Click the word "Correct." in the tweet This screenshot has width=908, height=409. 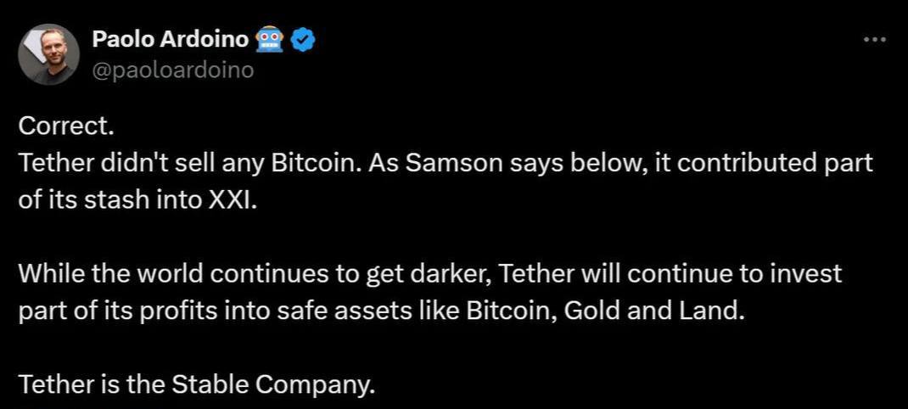(x=65, y=127)
